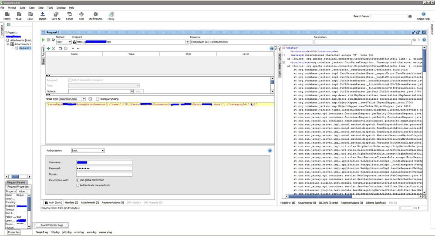
Task: Open the Desktop menu
Action: 61,8
